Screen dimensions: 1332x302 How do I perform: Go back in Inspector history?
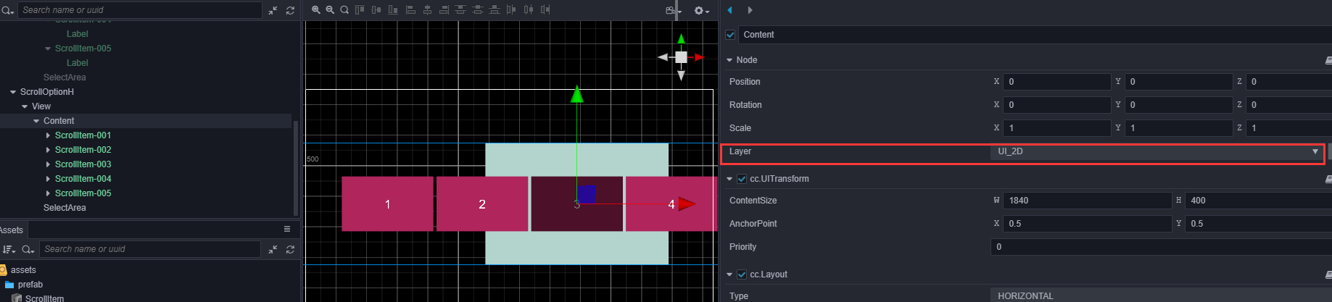730,10
